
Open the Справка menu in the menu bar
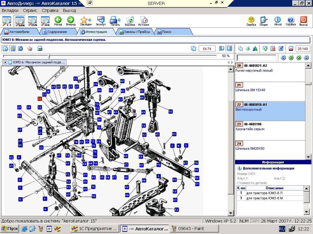point(50,11)
